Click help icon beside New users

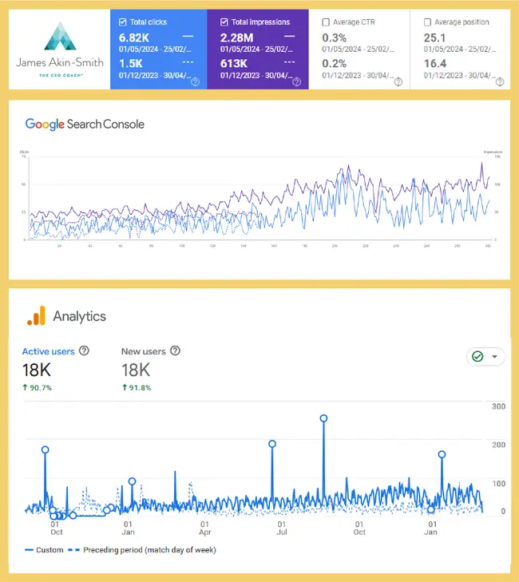pyautogui.click(x=175, y=350)
